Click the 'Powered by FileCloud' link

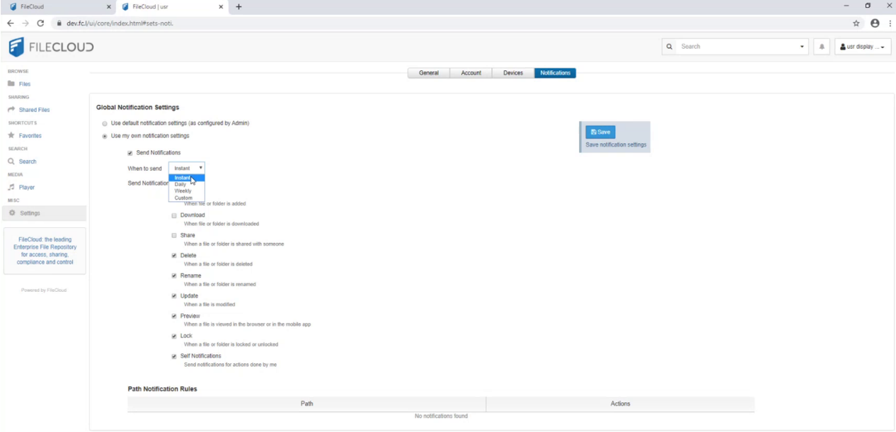click(44, 290)
